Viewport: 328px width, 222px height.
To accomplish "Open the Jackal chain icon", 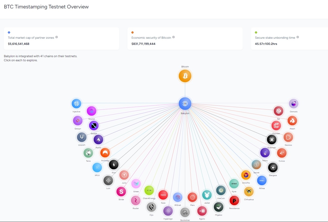I will coord(207,195).
